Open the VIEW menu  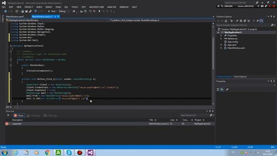[19, 7]
